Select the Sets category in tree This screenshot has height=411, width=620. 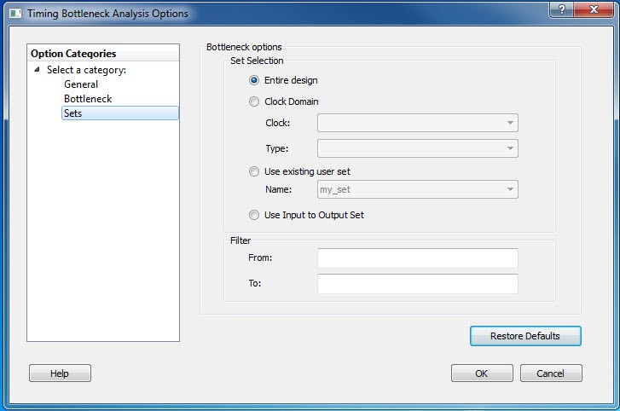click(x=73, y=113)
